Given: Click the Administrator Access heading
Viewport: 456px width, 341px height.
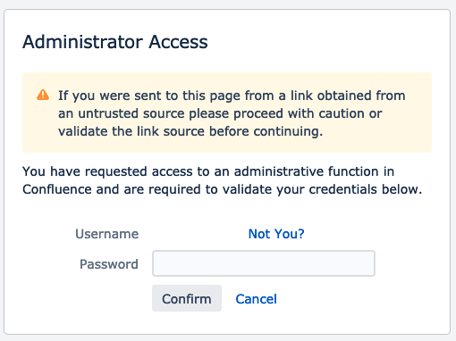Looking at the screenshot, I should (x=115, y=42).
